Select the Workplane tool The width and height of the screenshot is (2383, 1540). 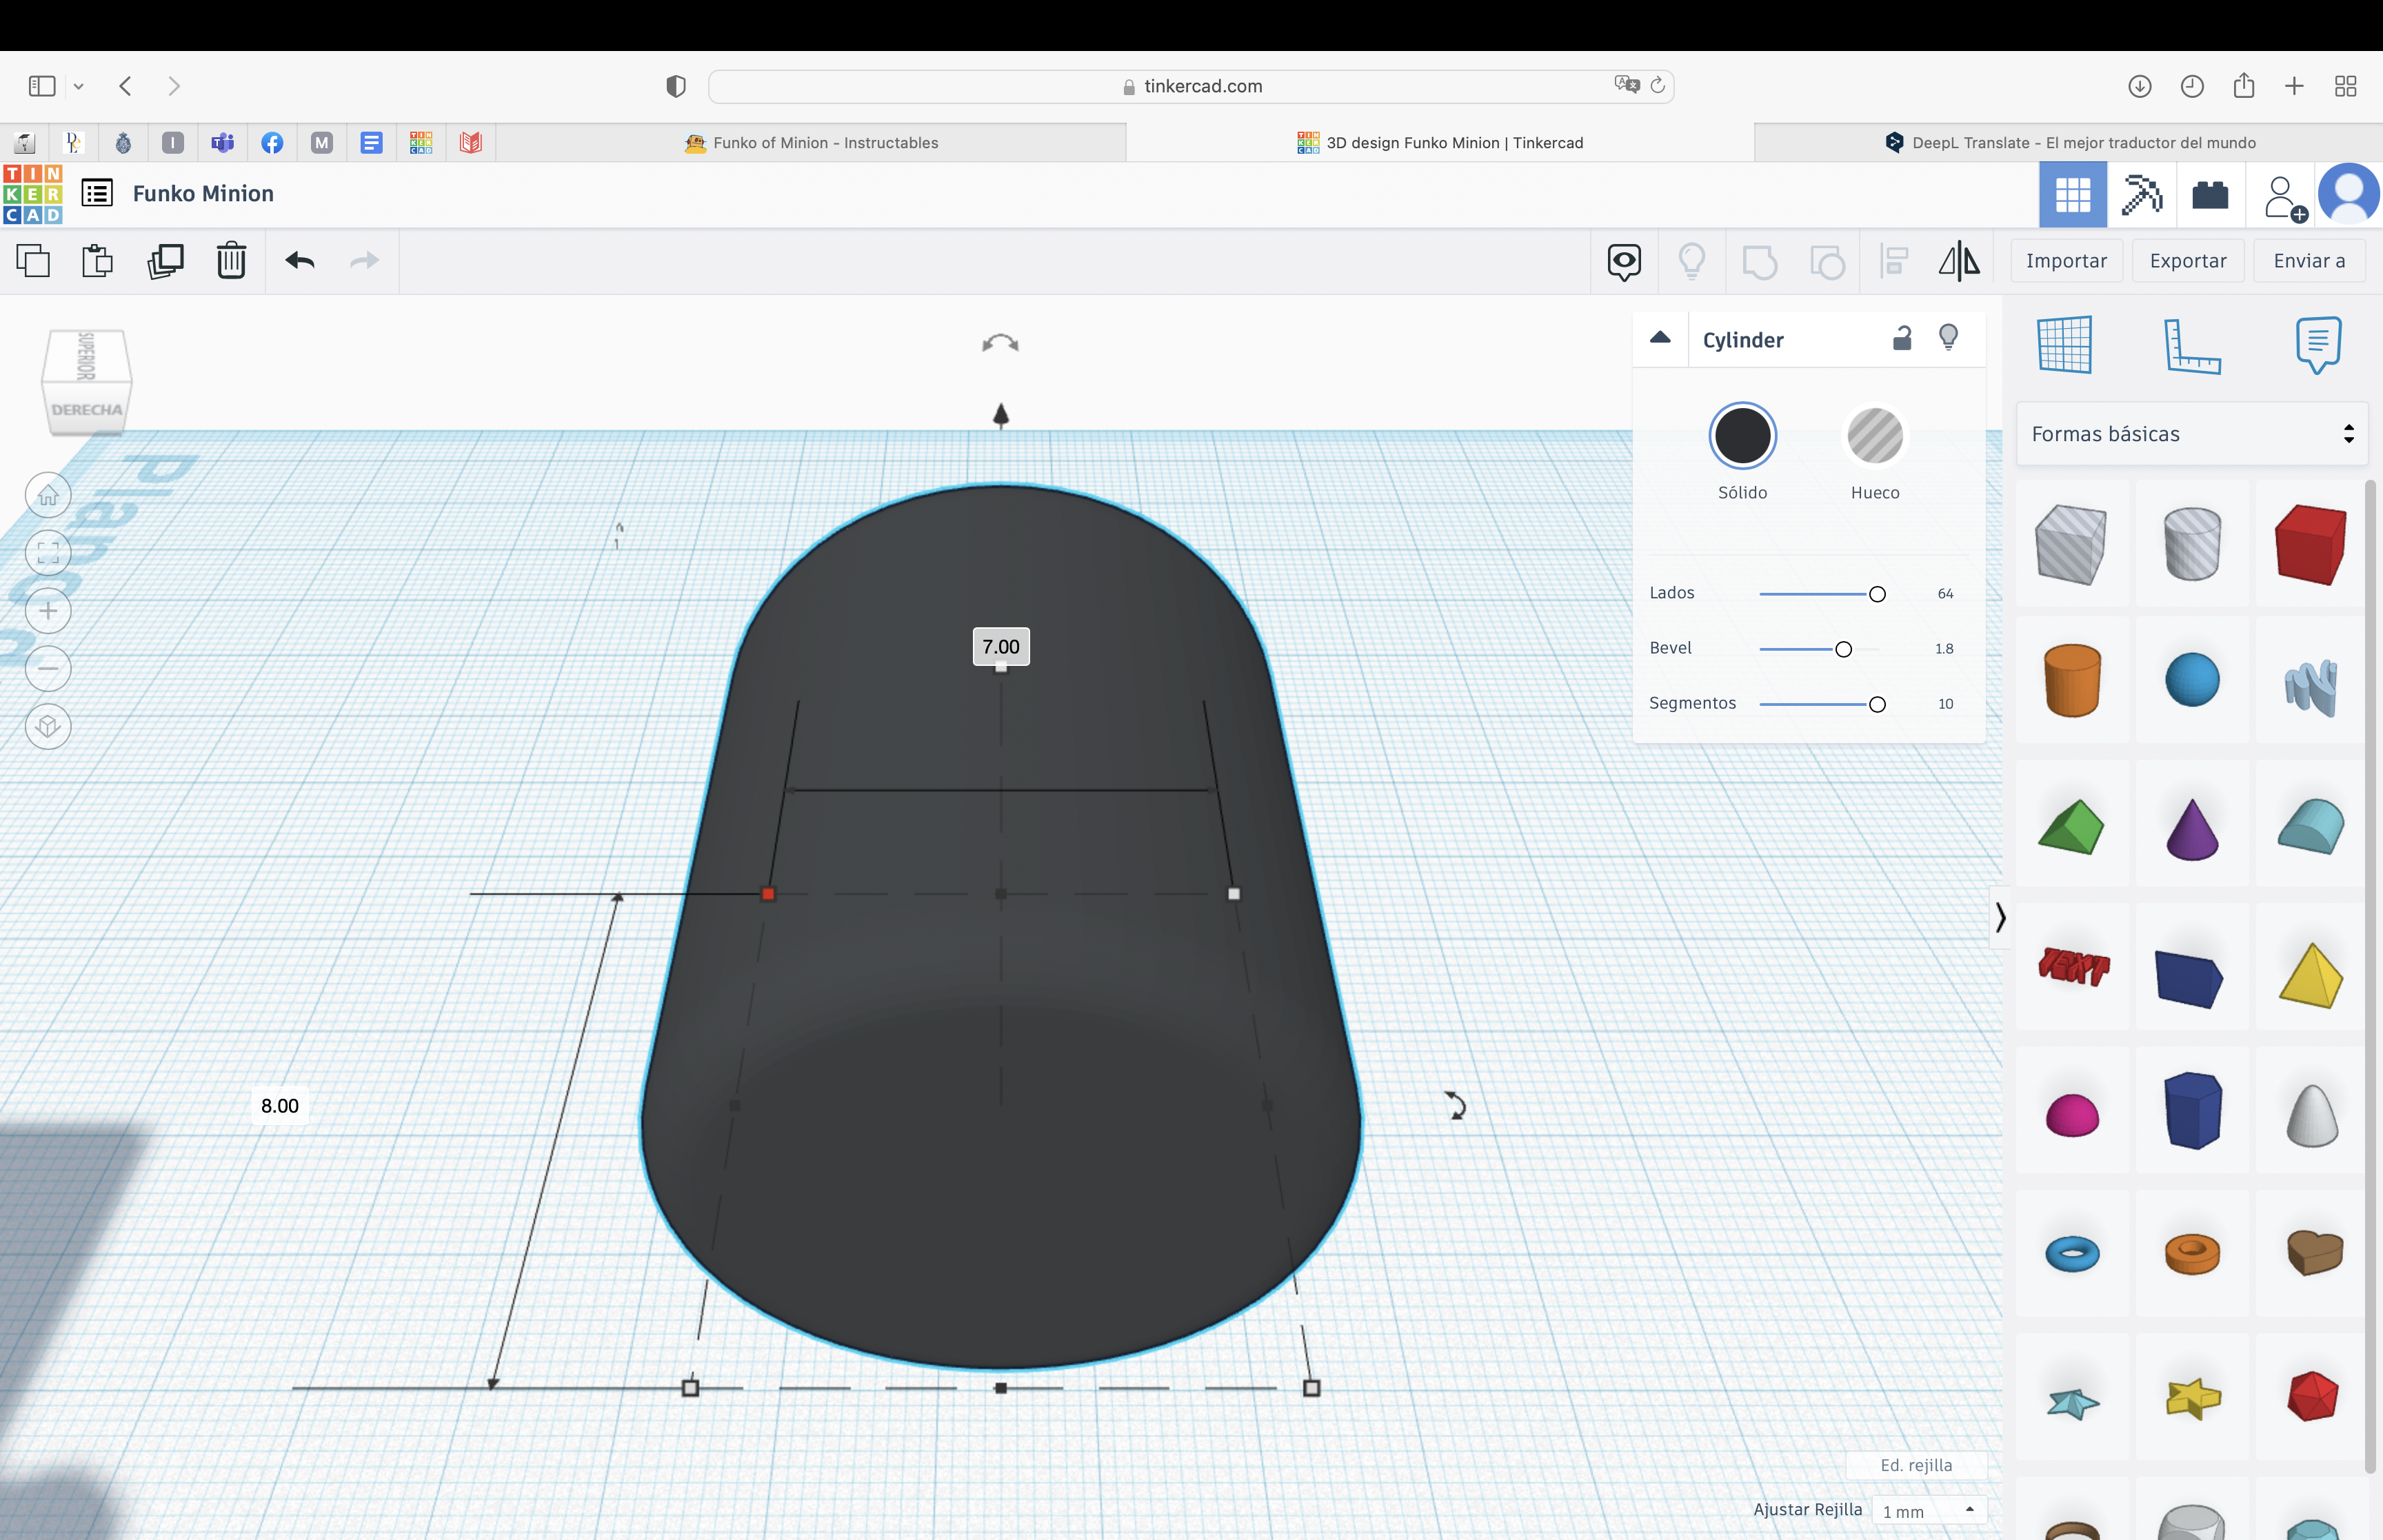[x=2064, y=345]
